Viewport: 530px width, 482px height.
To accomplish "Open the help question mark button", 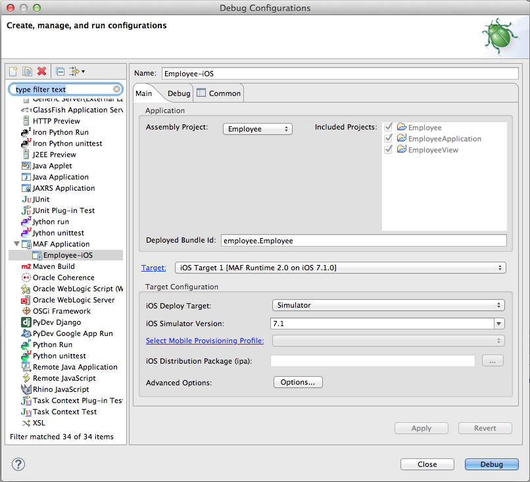I will click(18, 464).
